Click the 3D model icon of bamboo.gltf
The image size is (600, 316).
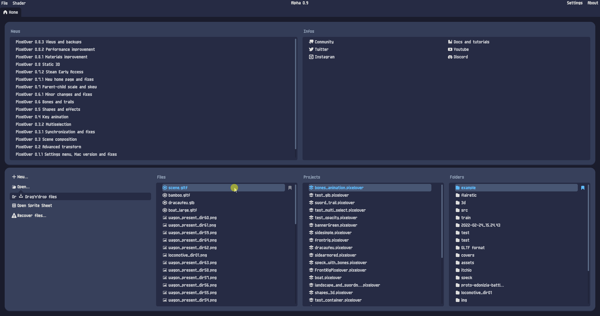point(165,195)
